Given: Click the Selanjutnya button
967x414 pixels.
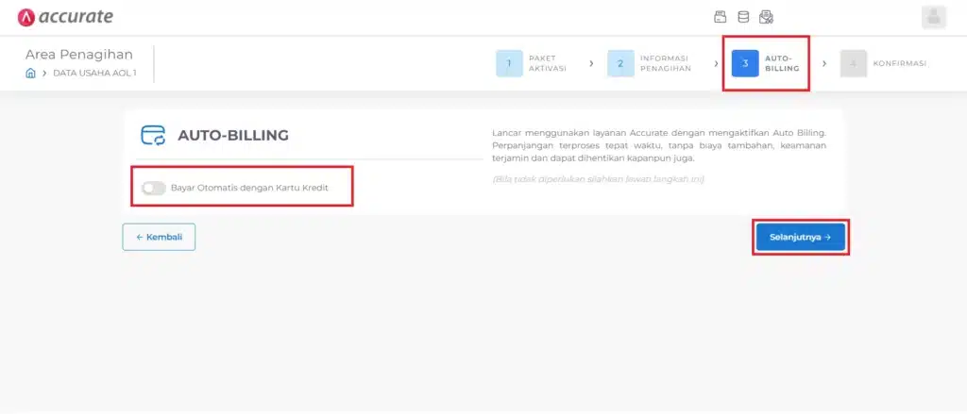Looking at the screenshot, I should [x=801, y=238].
